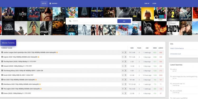This screenshot has height=99, width=198.
Task: Sort by the SIZE column header
Action: 132,48
